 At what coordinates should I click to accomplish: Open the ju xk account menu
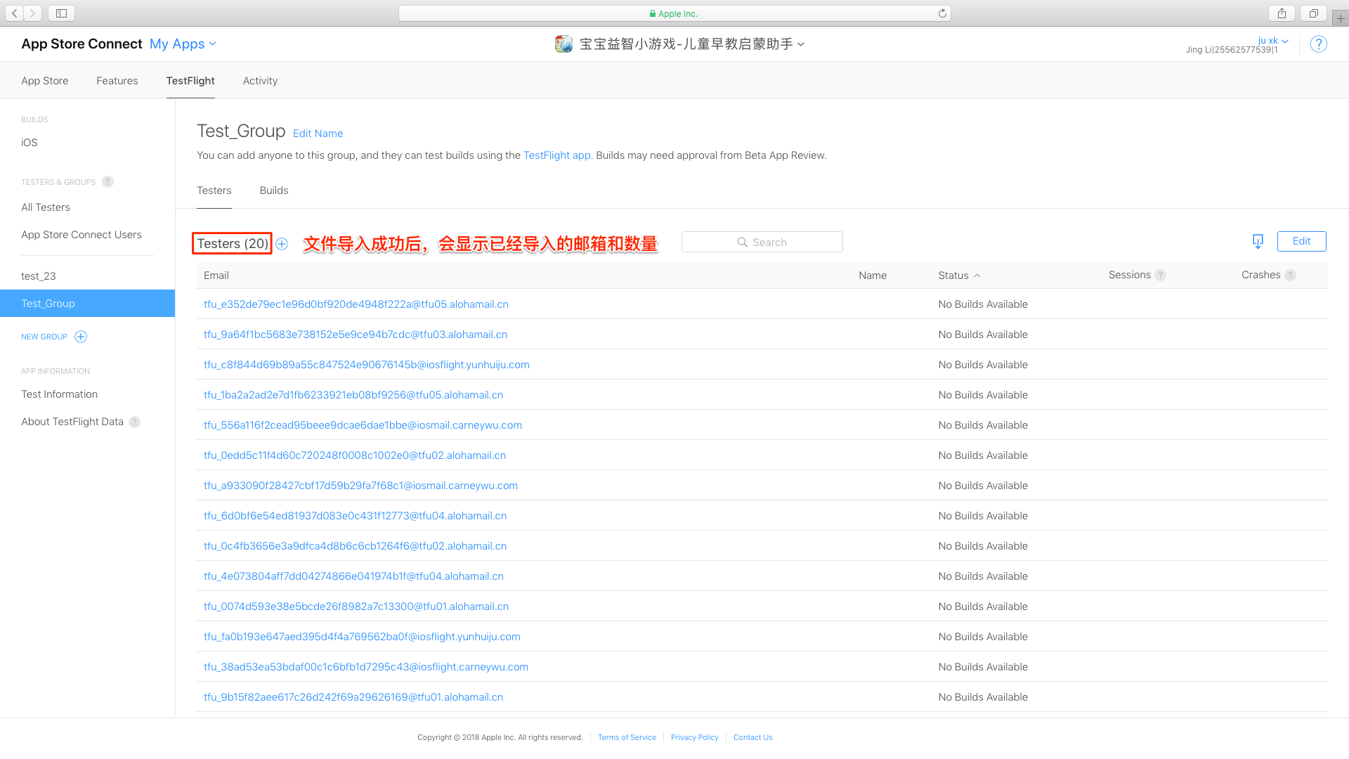coord(1272,41)
